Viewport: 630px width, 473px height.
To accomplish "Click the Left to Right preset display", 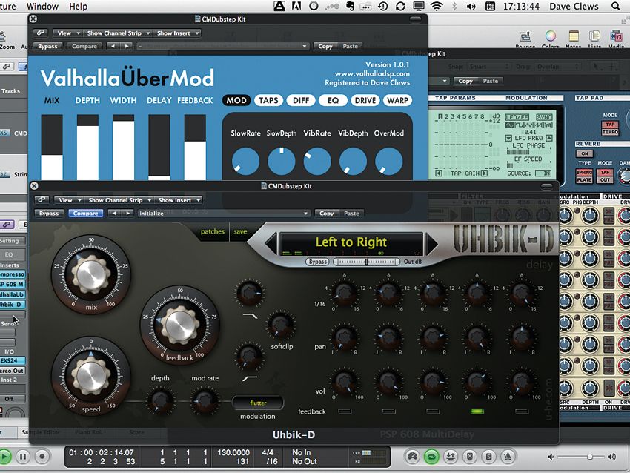I will (x=351, y=242).
